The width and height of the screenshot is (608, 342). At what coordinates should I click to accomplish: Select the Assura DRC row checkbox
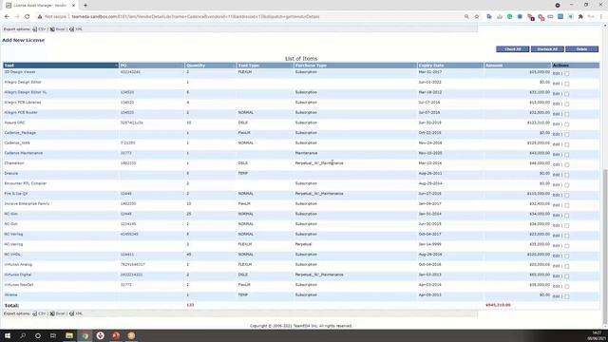pyautogui.click(x=566, y=124)
